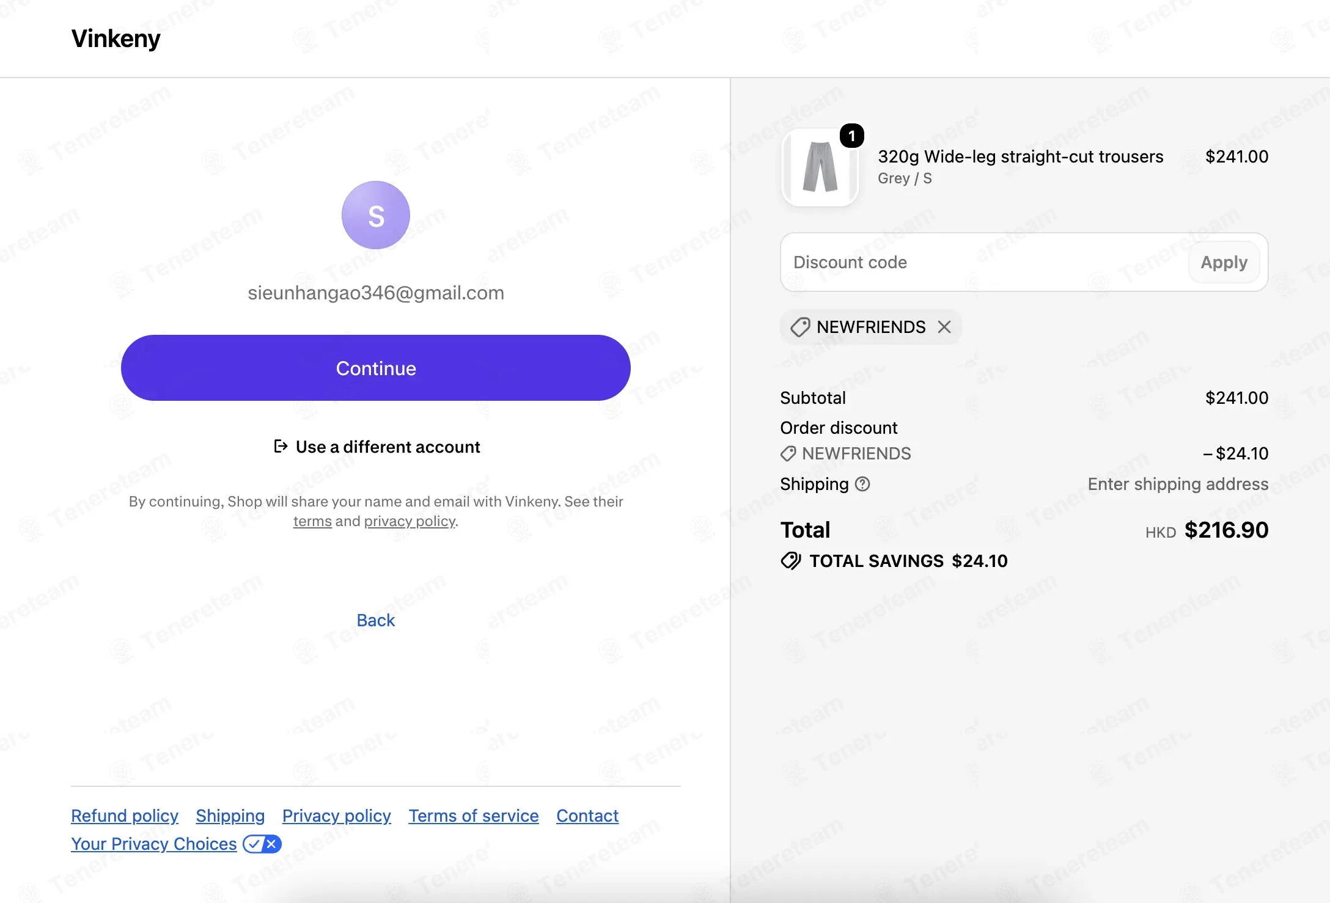
Task: Focus the Discount code input field
Action: (x=984, y=262)
